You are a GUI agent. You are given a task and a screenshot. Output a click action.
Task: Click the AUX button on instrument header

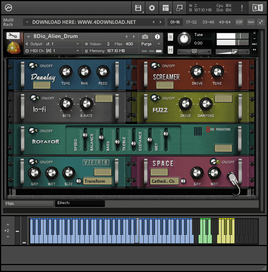(254, 44)
